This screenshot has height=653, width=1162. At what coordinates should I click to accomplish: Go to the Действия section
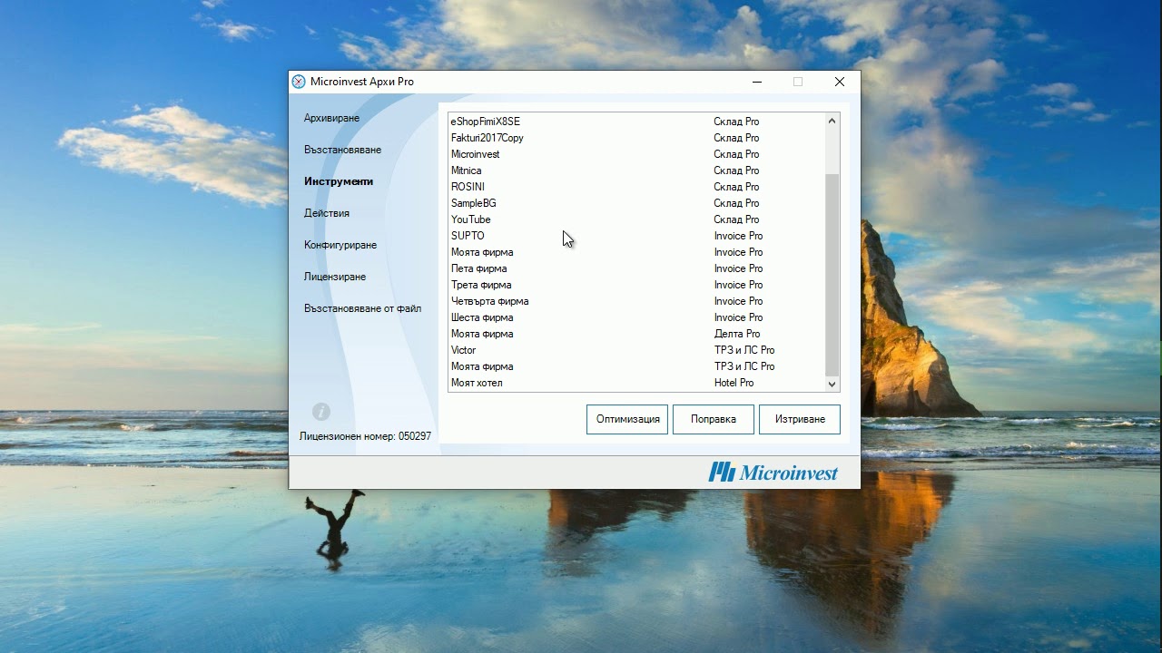coord(327,213)
